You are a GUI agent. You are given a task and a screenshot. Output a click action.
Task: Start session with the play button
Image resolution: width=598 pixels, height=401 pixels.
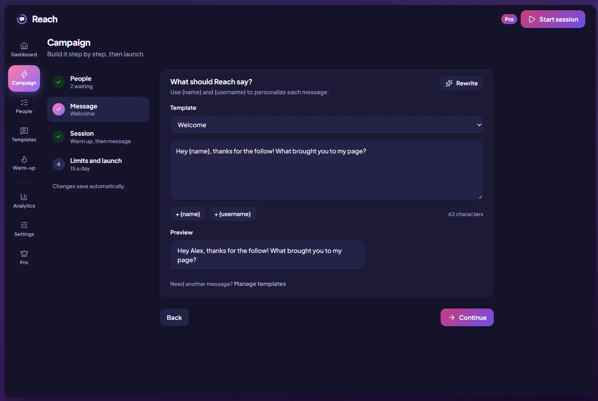(553, 19)
